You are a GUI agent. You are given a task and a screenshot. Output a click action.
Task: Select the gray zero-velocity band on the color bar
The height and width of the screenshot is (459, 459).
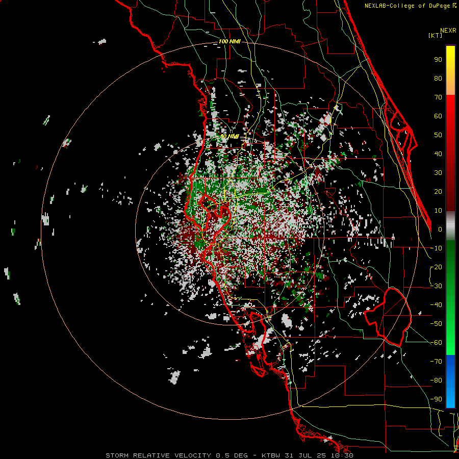click(450, 225)
